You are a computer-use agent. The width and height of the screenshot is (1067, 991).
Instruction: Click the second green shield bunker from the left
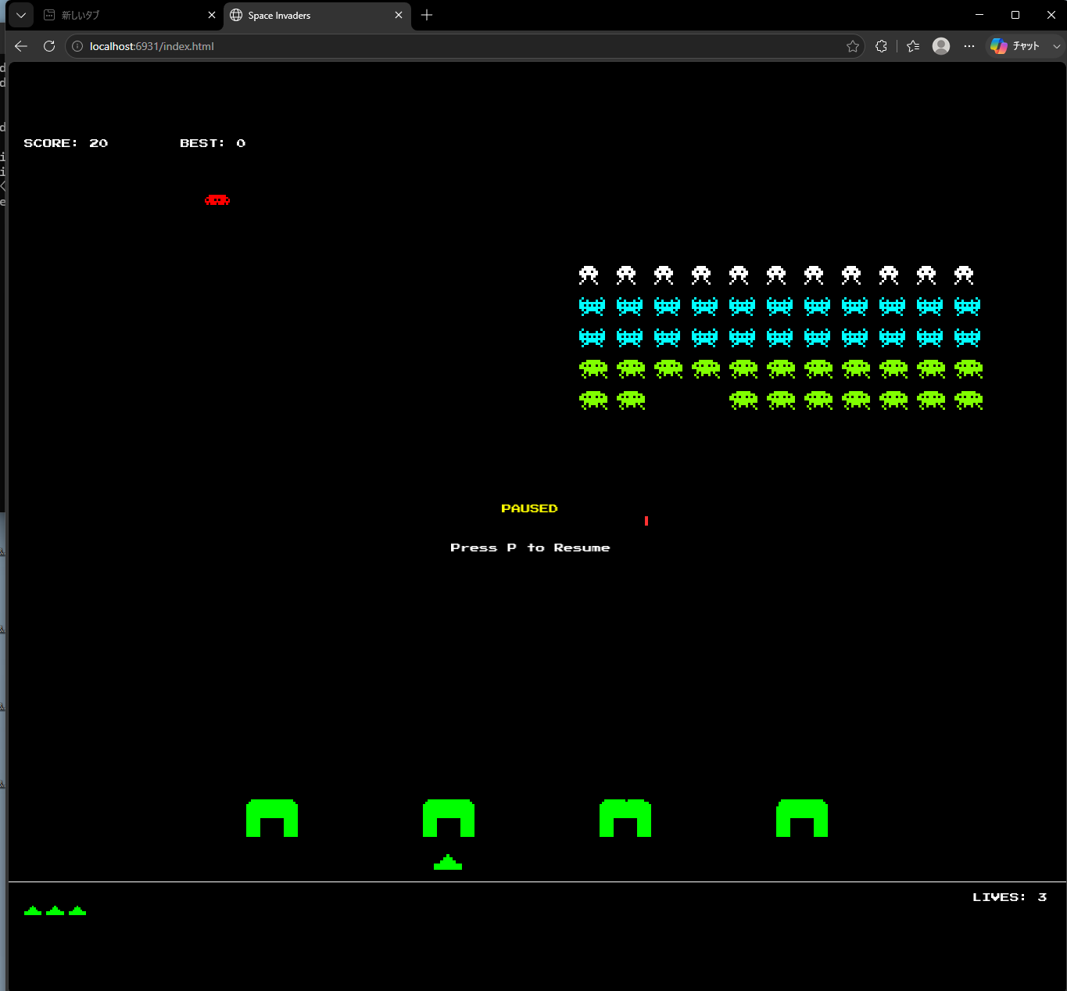point(449,818)
